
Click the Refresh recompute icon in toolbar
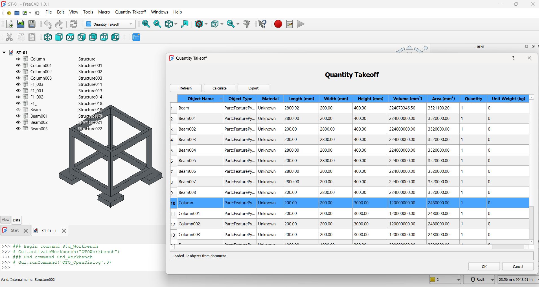tap(73, 24)
